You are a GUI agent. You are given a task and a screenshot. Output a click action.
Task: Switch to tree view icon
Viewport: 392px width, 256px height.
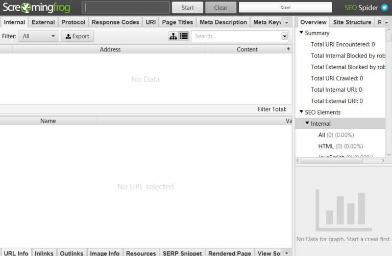click(173, 36)
